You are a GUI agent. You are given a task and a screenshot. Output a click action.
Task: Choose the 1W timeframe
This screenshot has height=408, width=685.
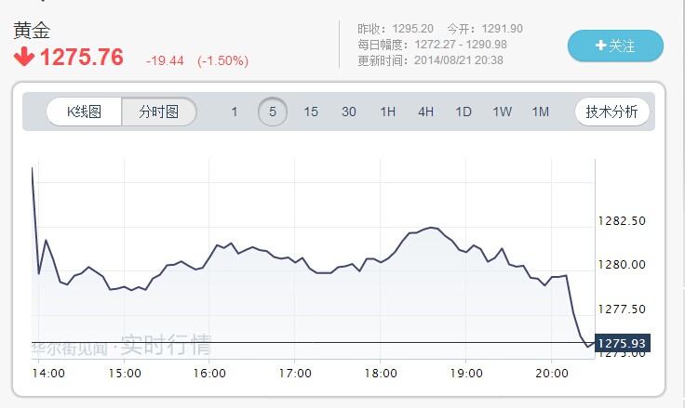503,112
